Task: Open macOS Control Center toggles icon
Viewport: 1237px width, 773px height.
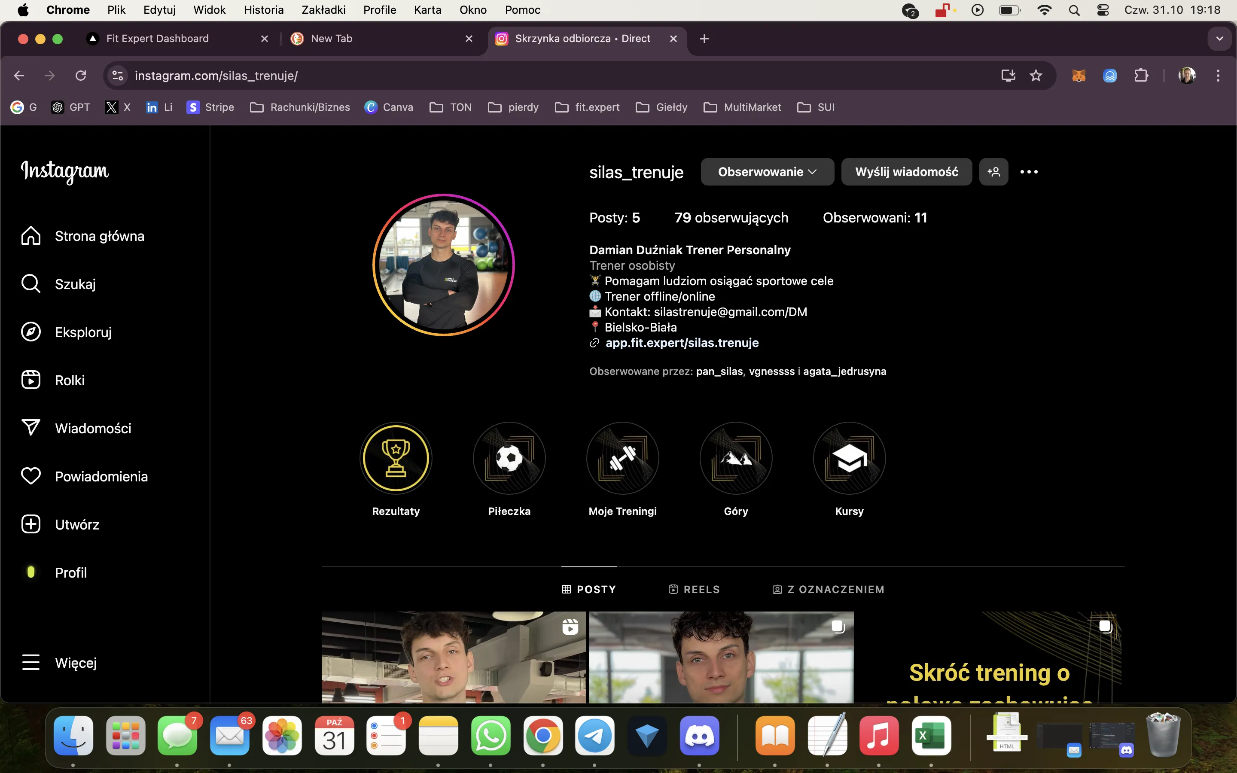Action: coord(1103,10)
